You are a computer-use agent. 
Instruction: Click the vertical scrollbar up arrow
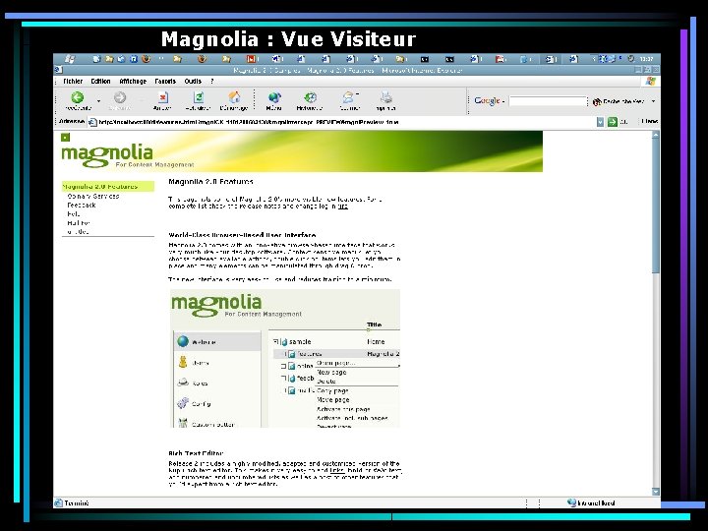pos(656,135)
